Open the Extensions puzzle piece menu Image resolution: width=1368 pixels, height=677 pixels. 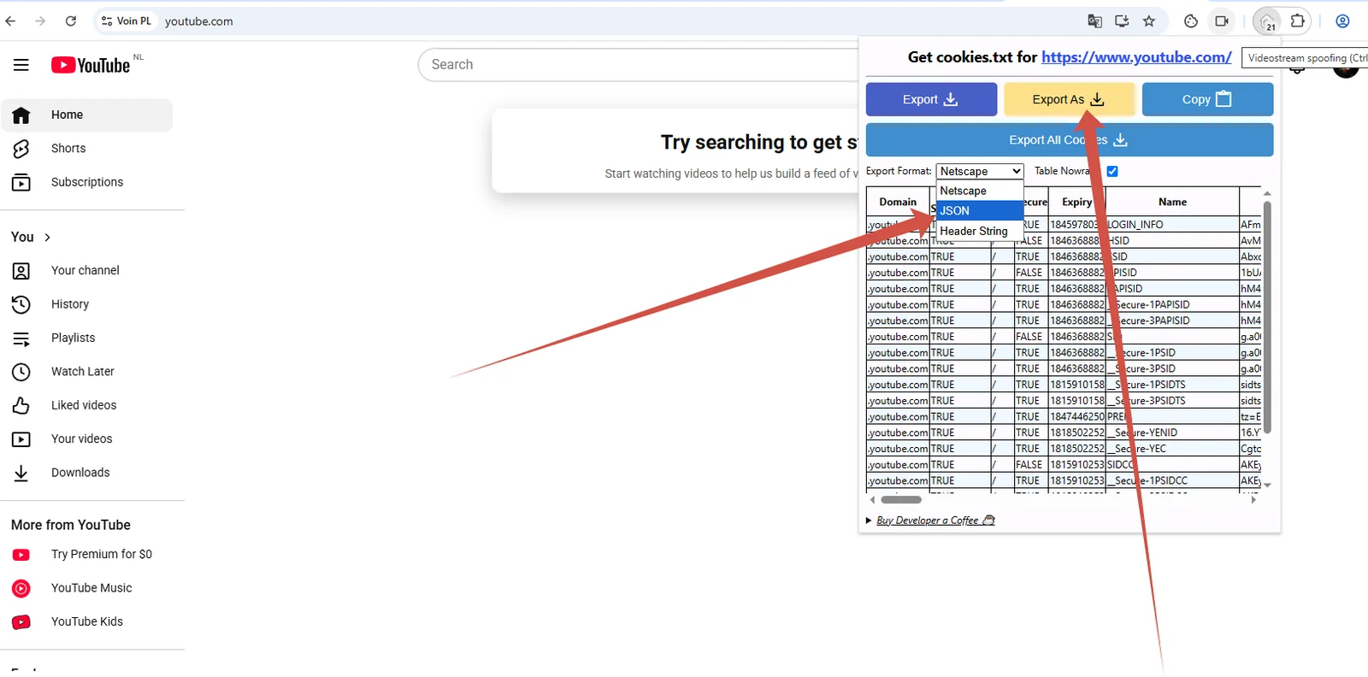click(x=1298, y=21)
